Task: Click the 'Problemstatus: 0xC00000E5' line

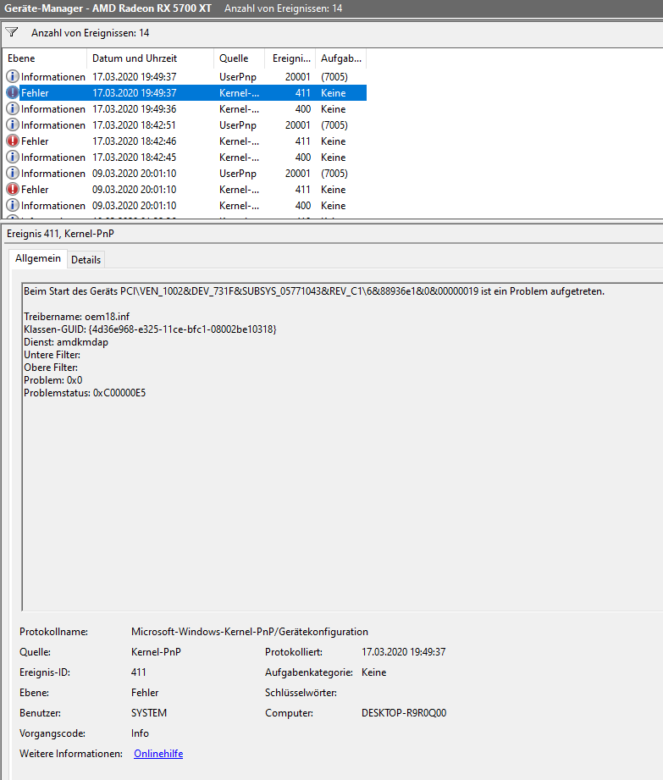Action: [x=85, y=392]
